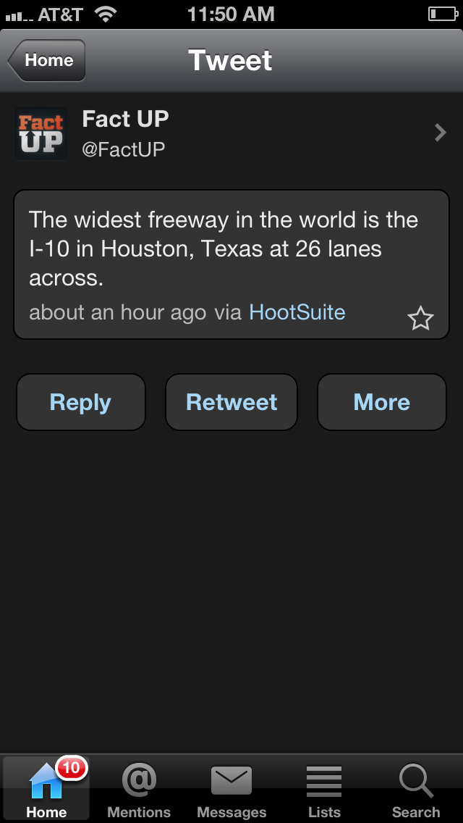Tap the Wi-Fi status icon
This screenshot has width=463, height=823.
tap(106, 14)
